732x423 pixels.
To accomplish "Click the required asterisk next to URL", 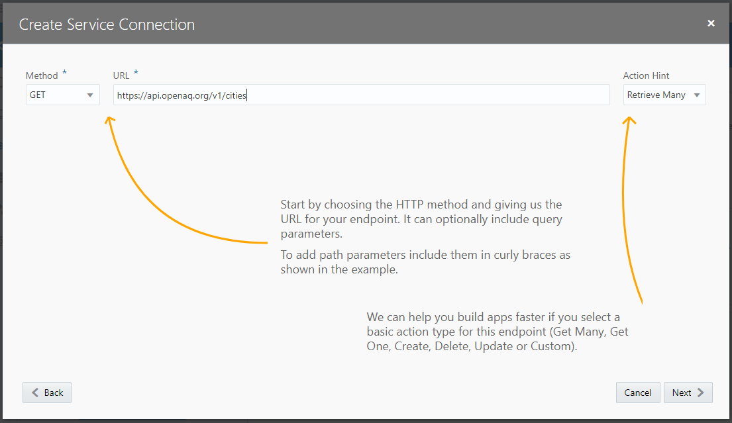I will point(136,73).
